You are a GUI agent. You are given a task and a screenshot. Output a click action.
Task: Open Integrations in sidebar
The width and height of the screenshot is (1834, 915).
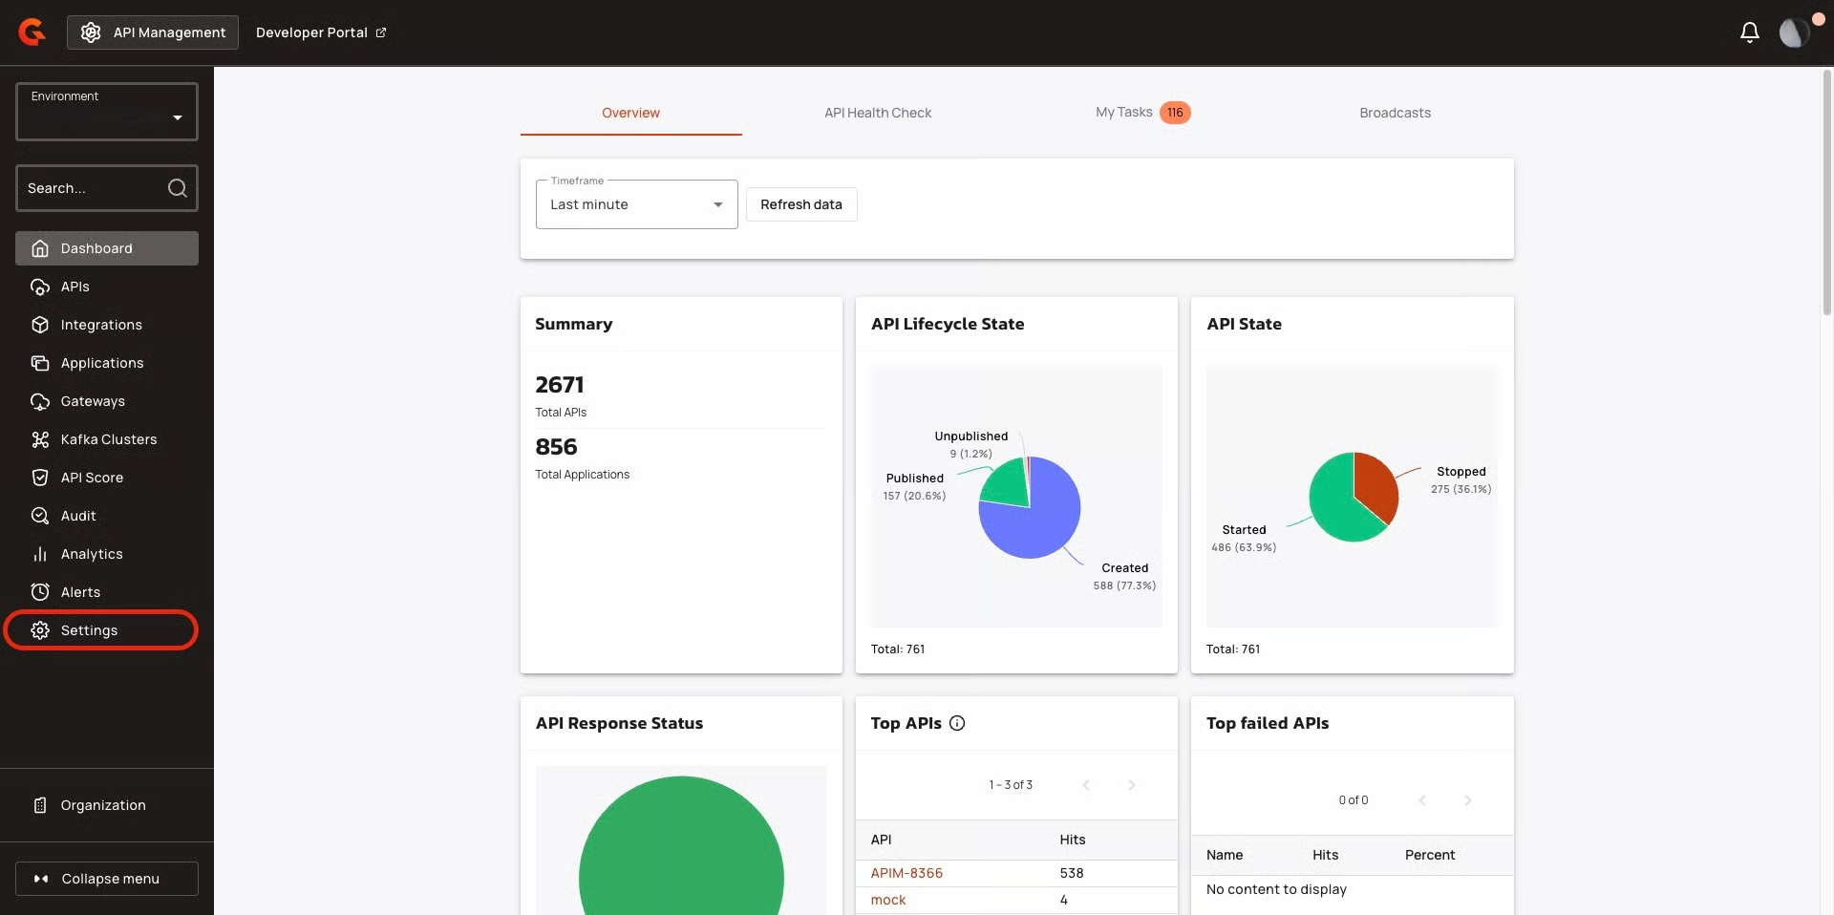click(x=101, y=325)
